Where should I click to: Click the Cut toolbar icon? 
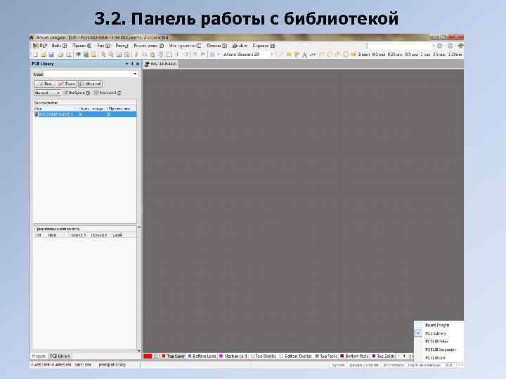click(136, 55)
